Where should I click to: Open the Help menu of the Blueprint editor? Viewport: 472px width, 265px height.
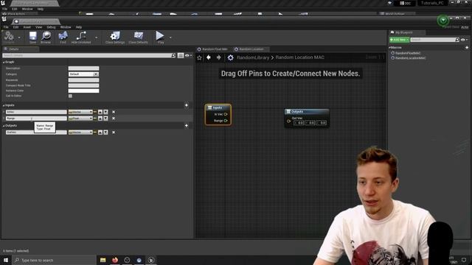[79, 27]
